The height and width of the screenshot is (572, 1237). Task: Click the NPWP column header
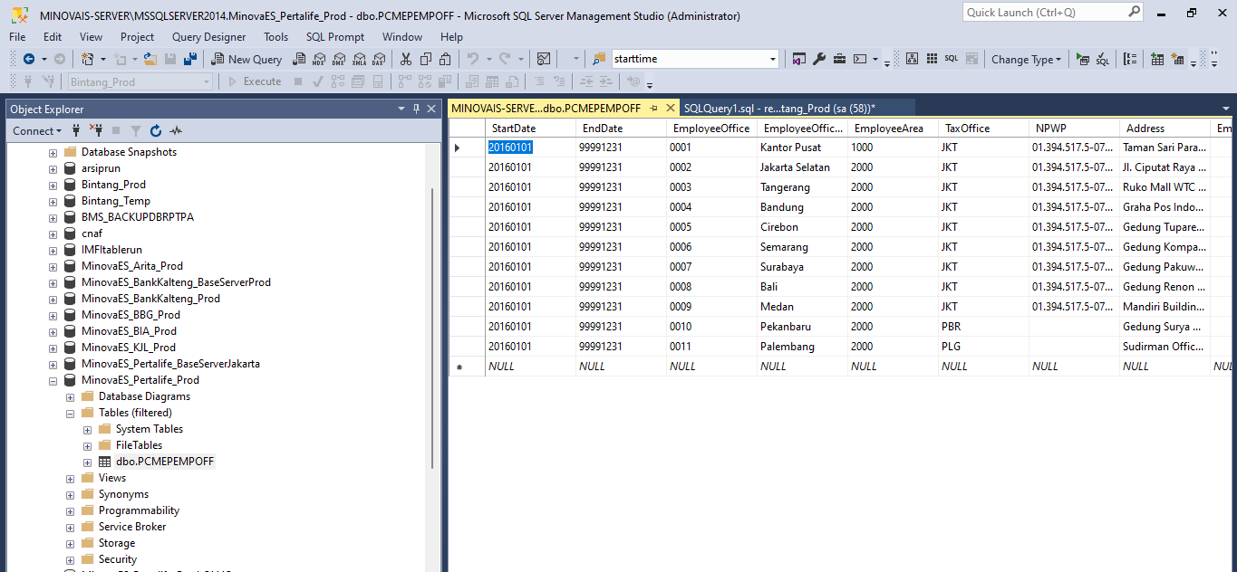point(1074,129)
